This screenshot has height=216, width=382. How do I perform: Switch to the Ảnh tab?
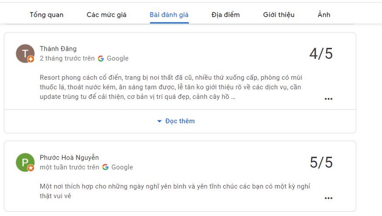324,15
